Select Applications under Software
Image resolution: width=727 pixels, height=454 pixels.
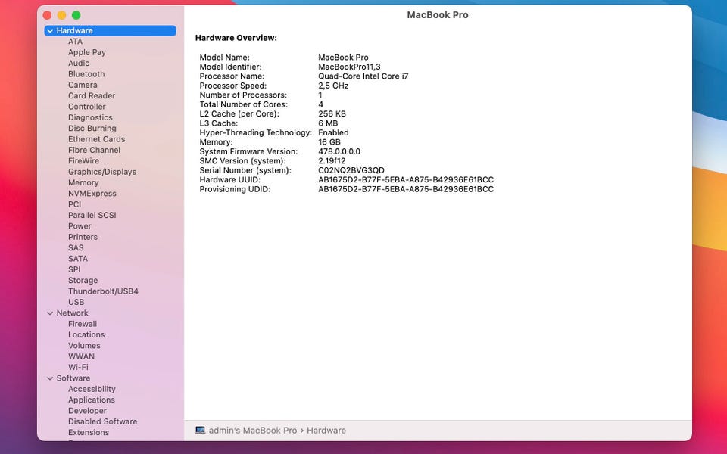click(x=92, y=400)
